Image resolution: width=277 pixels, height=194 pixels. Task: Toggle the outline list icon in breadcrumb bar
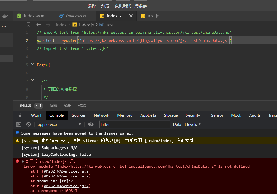point(18,24)
